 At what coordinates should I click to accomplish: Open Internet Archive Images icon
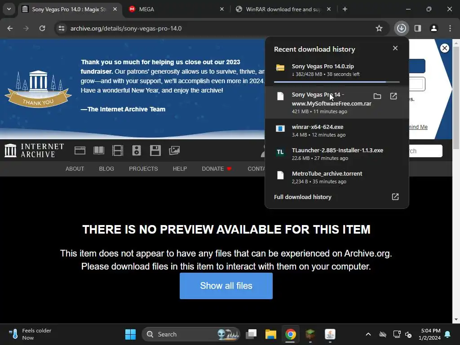tap(174, 150)
